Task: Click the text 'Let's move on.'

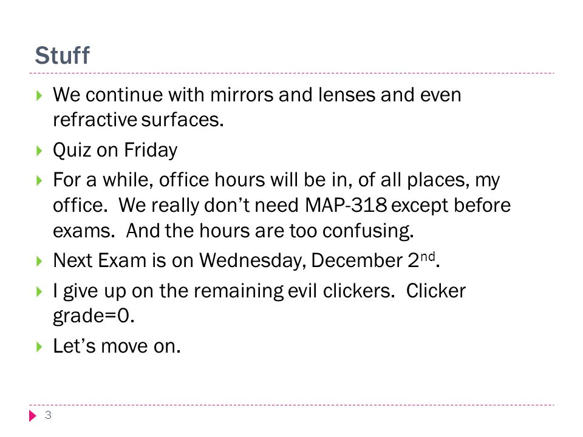Action: point(117,346)
